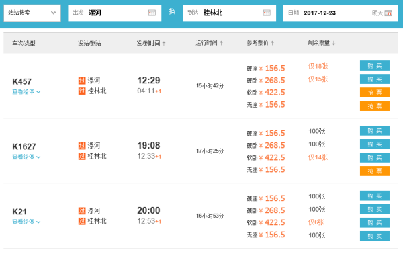Click K1627 duration 17小时25分
The height and width of the screenshot is (254, 403).
click(x=210, y=151)
